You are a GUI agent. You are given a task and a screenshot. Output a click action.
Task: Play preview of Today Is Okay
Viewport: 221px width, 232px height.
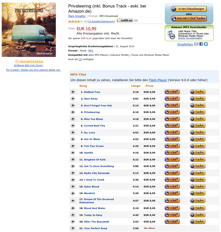pyautogui.click(x=73, y=215)
